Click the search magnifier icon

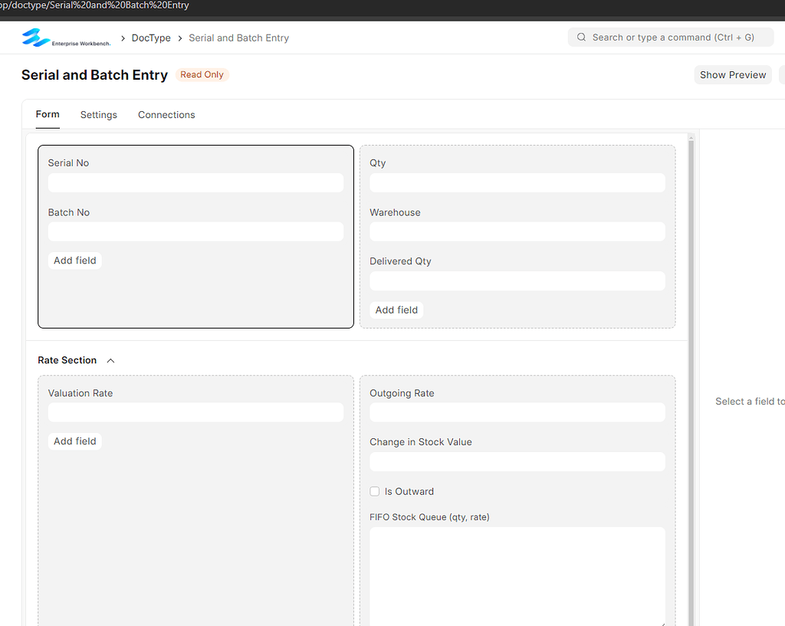[x=580, y=37]
